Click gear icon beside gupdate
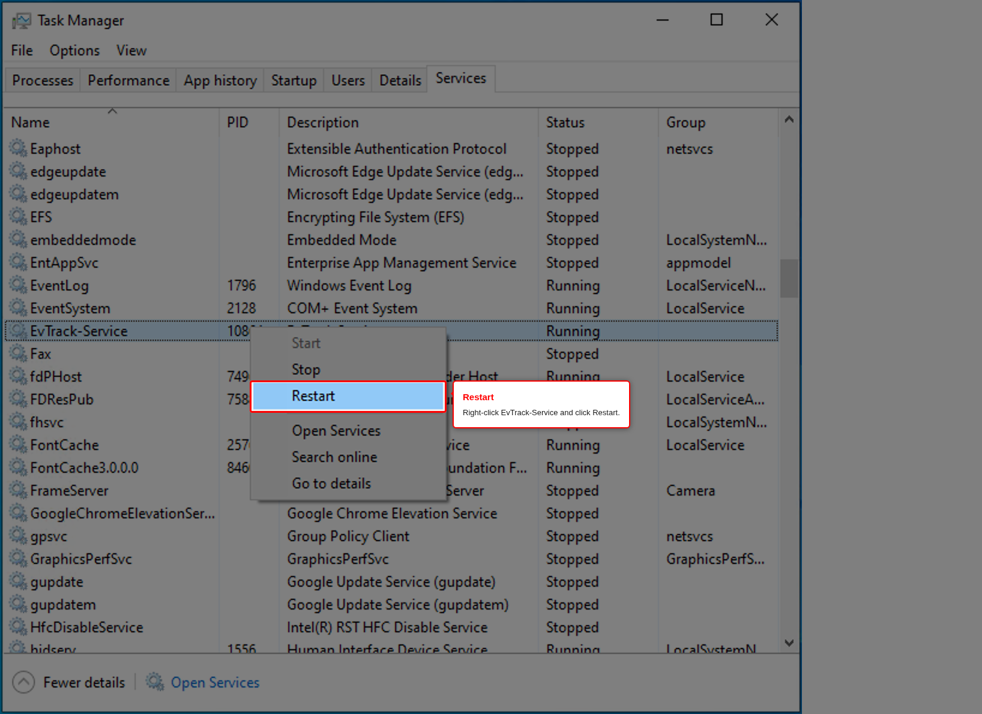 click(x=19, y=581)
